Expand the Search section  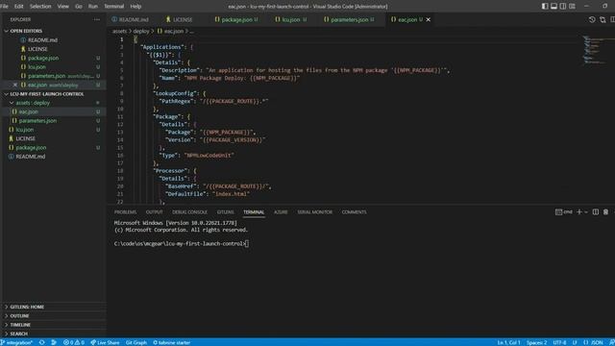(54, 334)
